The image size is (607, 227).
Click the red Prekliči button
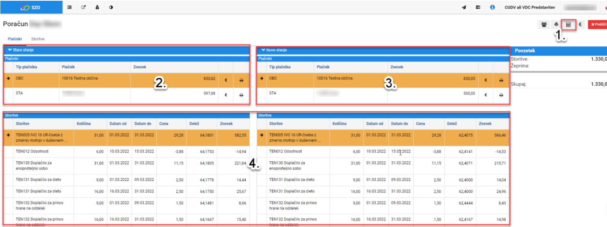click(x=597, y=25)
